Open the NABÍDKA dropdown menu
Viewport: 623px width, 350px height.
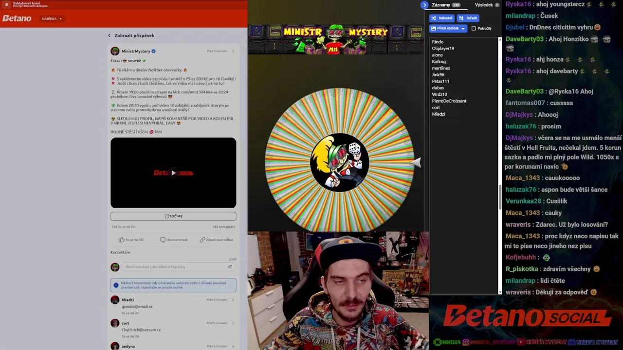(x=52, y=19)
